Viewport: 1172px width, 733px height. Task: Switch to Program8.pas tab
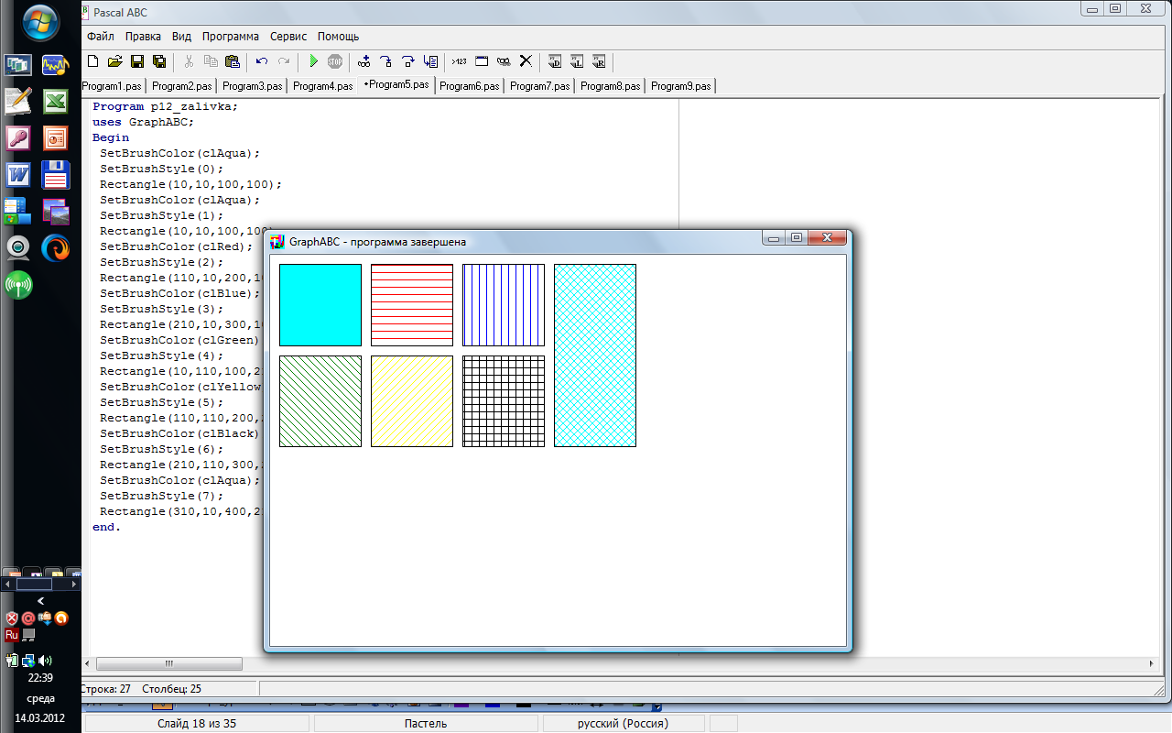click(610, 86)
